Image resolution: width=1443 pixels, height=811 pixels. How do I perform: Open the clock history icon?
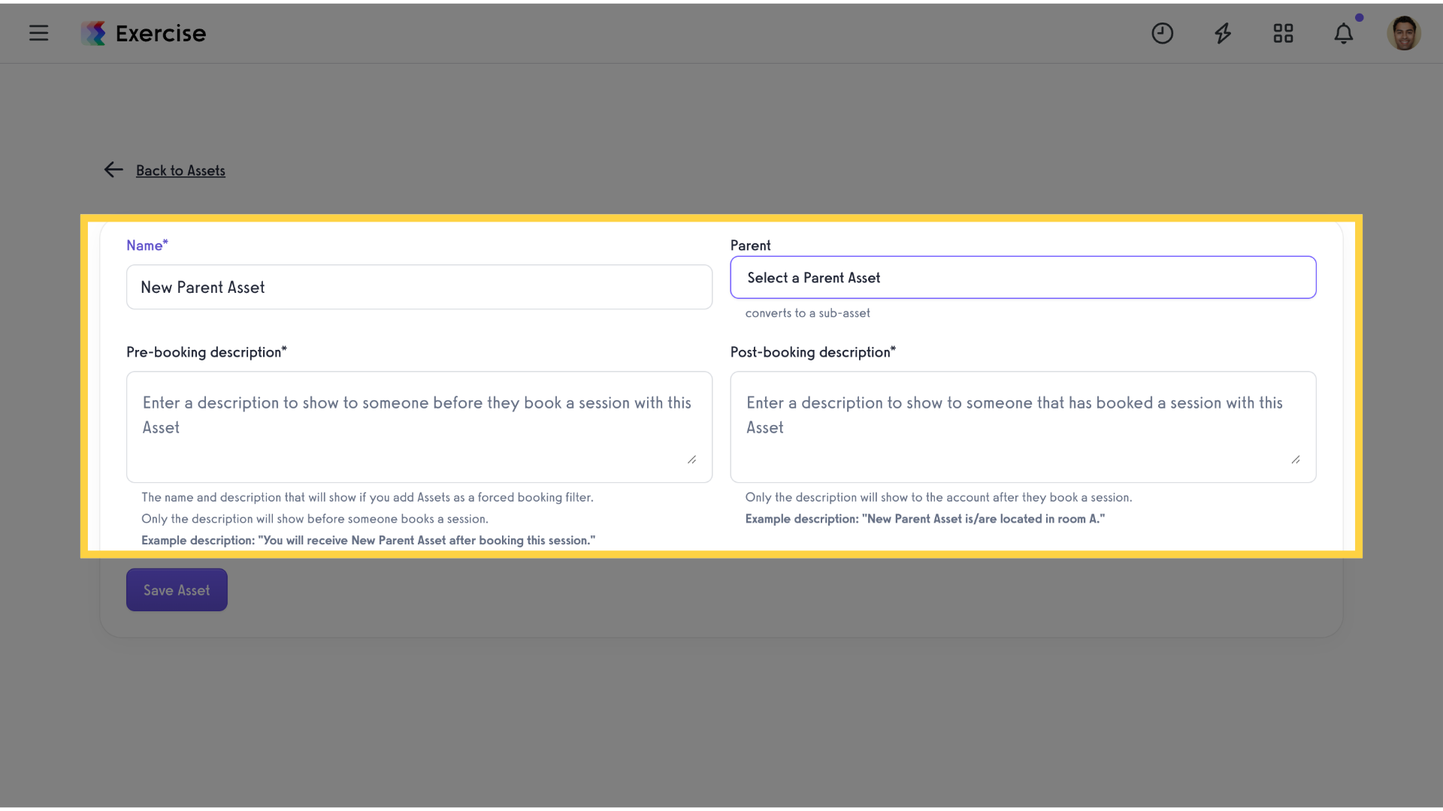click(1162, 33)
